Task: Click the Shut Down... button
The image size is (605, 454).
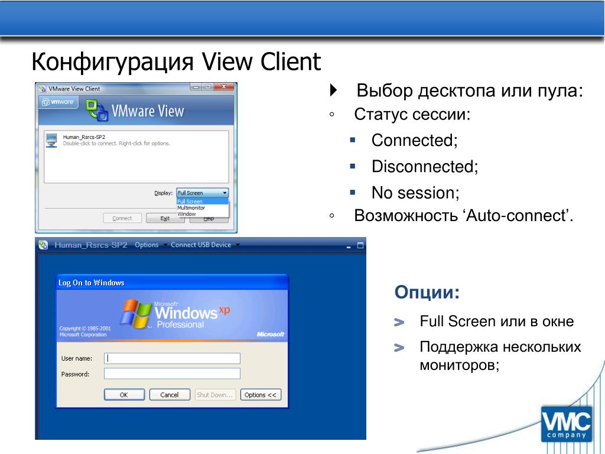Action: pyautogui.click(x=215, y=394)
